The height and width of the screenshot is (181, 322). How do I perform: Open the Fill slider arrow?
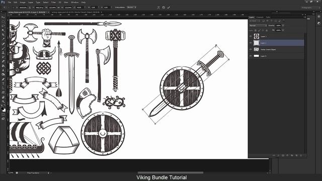coord(283,30)
